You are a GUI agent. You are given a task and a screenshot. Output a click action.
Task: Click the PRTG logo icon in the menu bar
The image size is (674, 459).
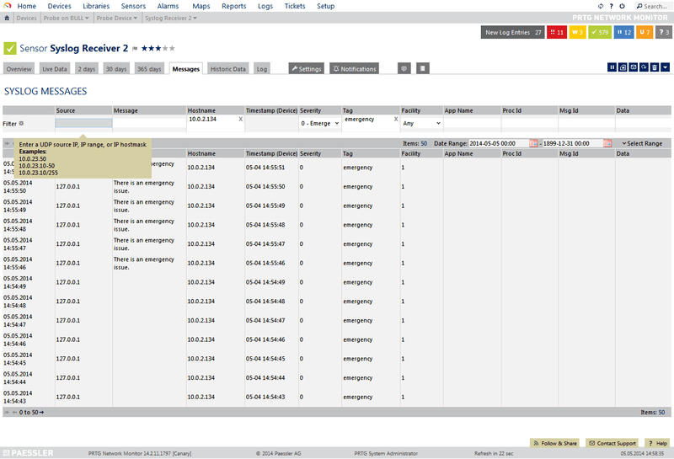click(7, 6)
